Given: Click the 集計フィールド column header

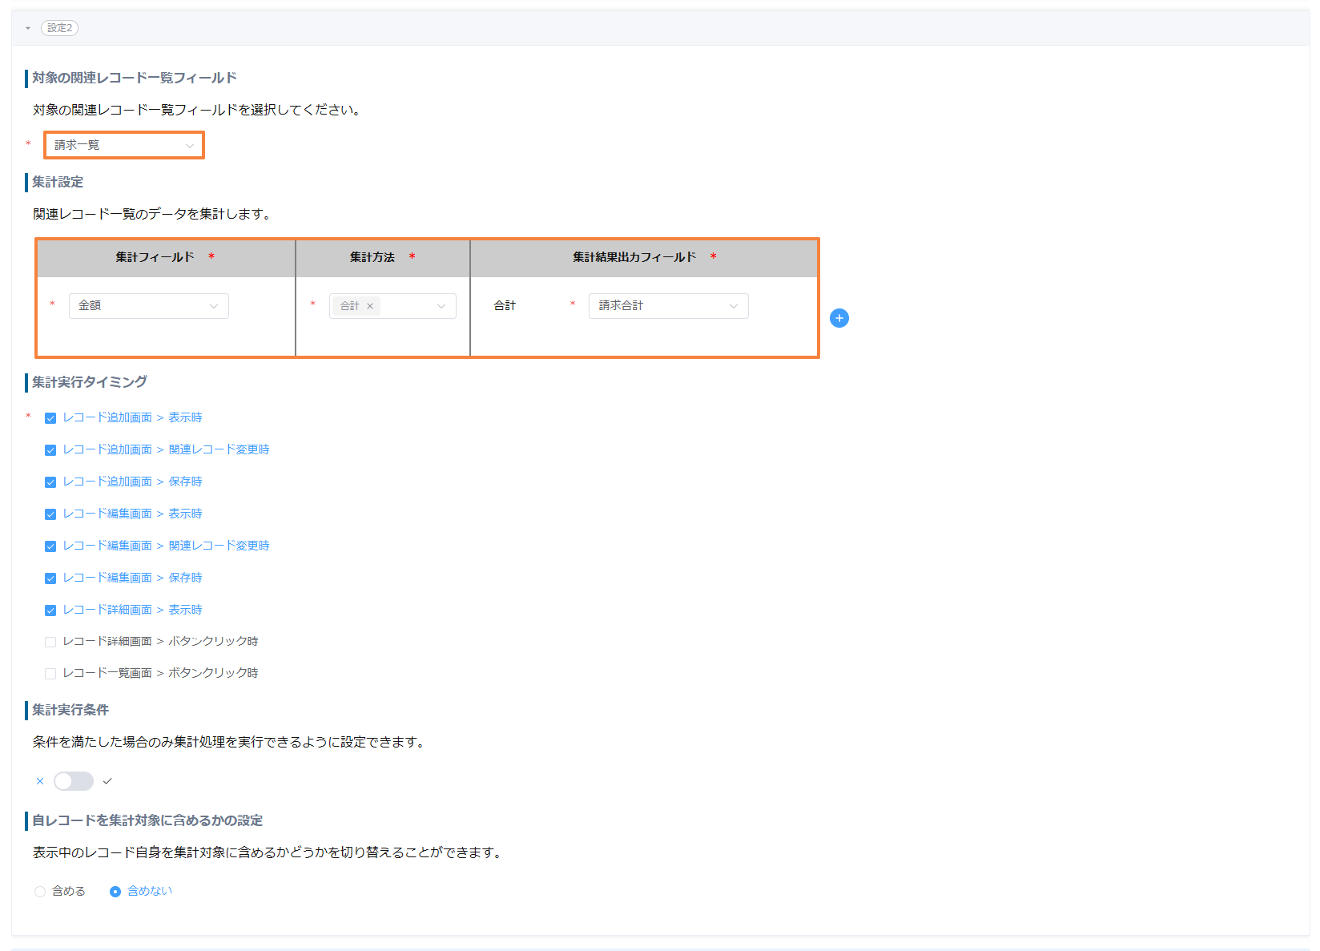Looking at the screenshot, I should pos(166,257).
